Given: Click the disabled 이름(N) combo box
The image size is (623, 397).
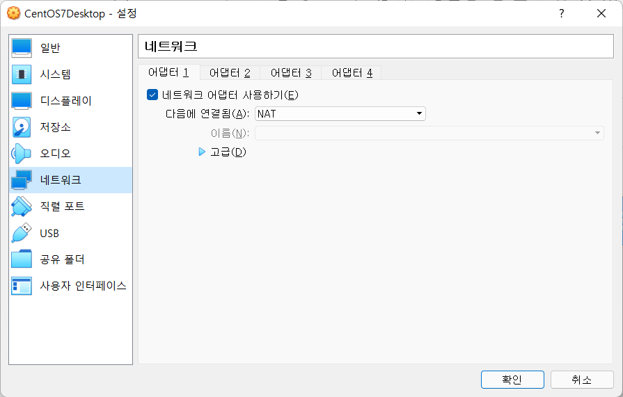Looking at the screenshot, I should click(x=429, y=133).
